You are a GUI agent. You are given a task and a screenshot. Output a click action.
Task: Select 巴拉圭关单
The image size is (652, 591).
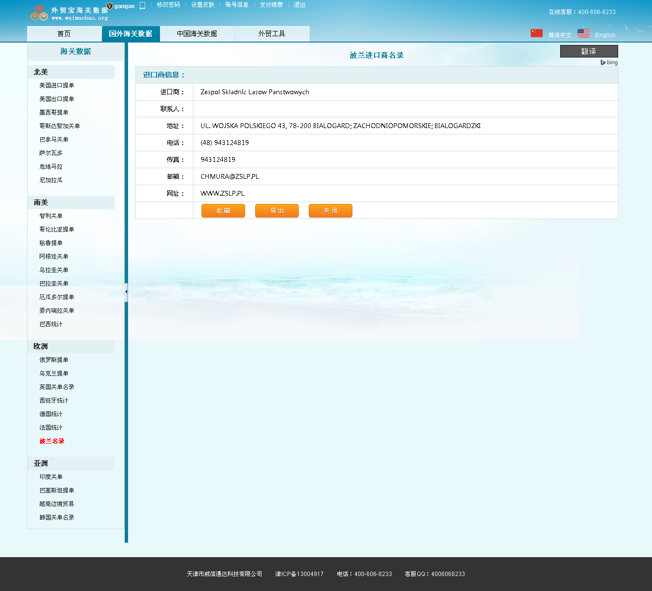(54, 284)
